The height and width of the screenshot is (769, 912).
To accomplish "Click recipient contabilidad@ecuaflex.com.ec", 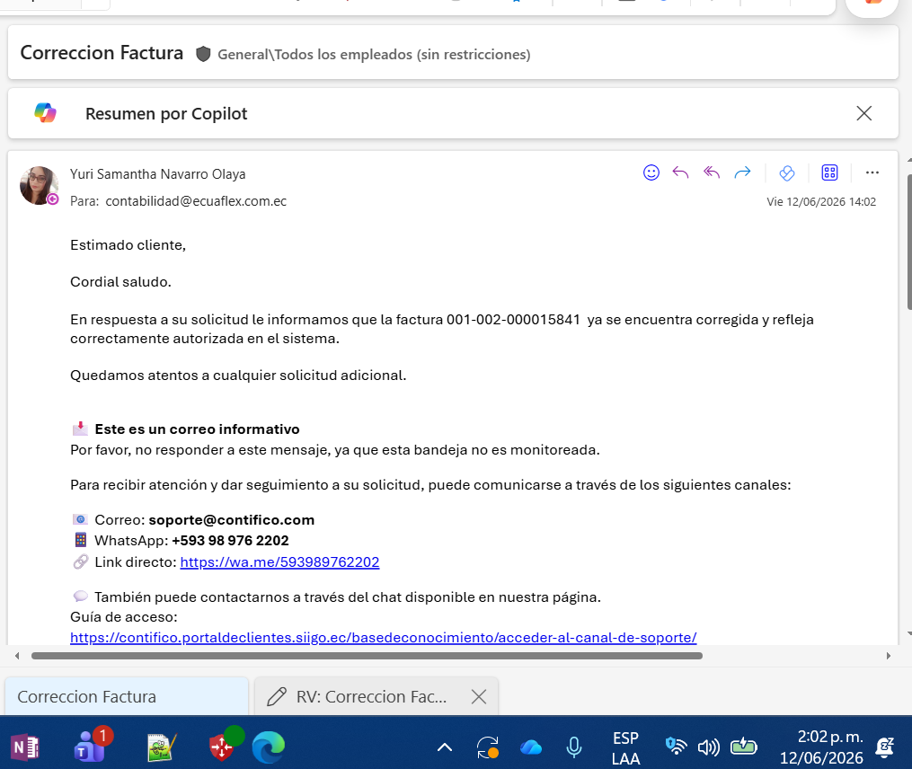I will click(196, 201).
